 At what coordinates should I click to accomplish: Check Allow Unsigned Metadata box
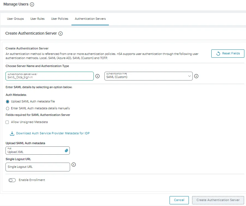point(7,122)
